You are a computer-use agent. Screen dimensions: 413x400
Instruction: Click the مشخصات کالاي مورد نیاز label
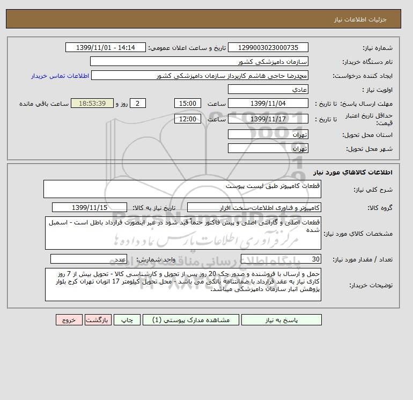[358, 234]
